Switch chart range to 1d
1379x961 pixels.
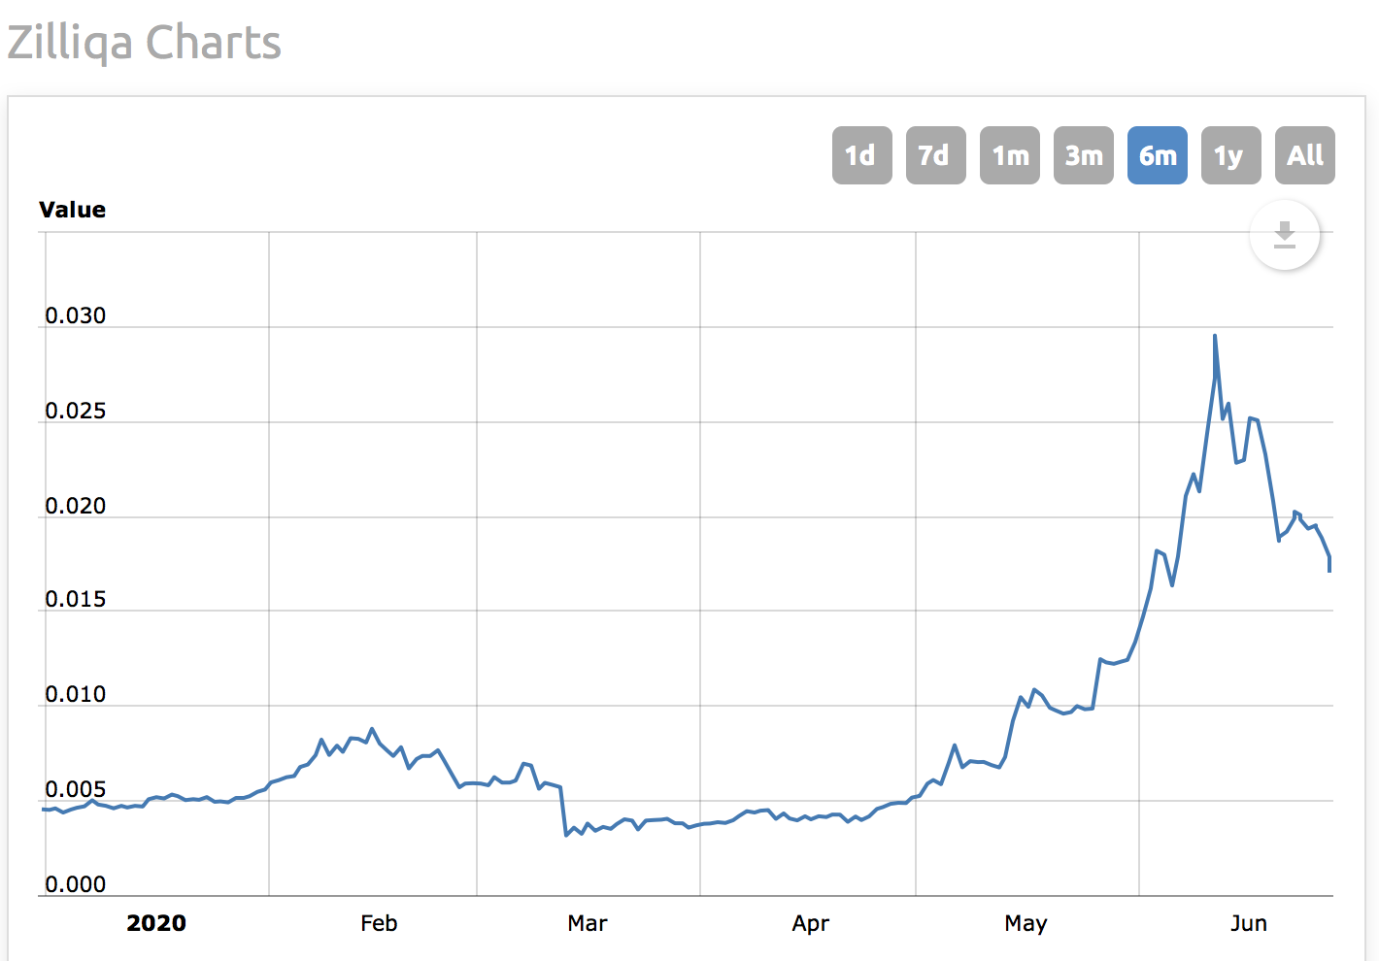point(861,155)
